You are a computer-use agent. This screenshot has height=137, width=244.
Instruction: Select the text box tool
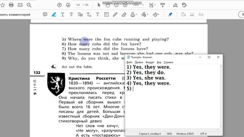coord(106,14)
